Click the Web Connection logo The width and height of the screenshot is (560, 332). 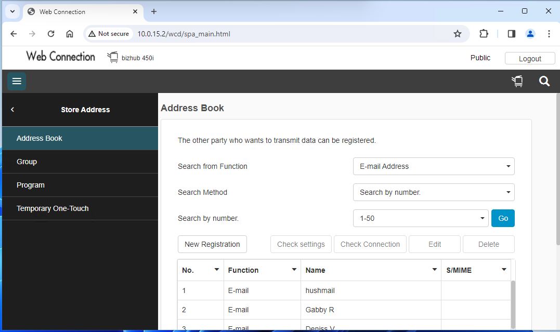[61, 57]
